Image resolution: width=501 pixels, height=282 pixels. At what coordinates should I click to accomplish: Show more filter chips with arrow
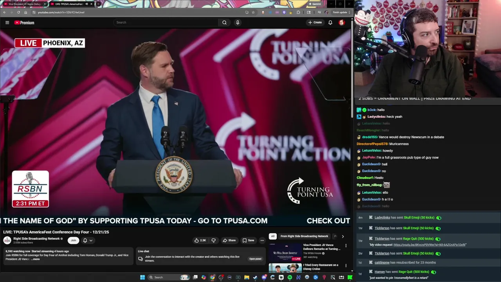[342, 236]
